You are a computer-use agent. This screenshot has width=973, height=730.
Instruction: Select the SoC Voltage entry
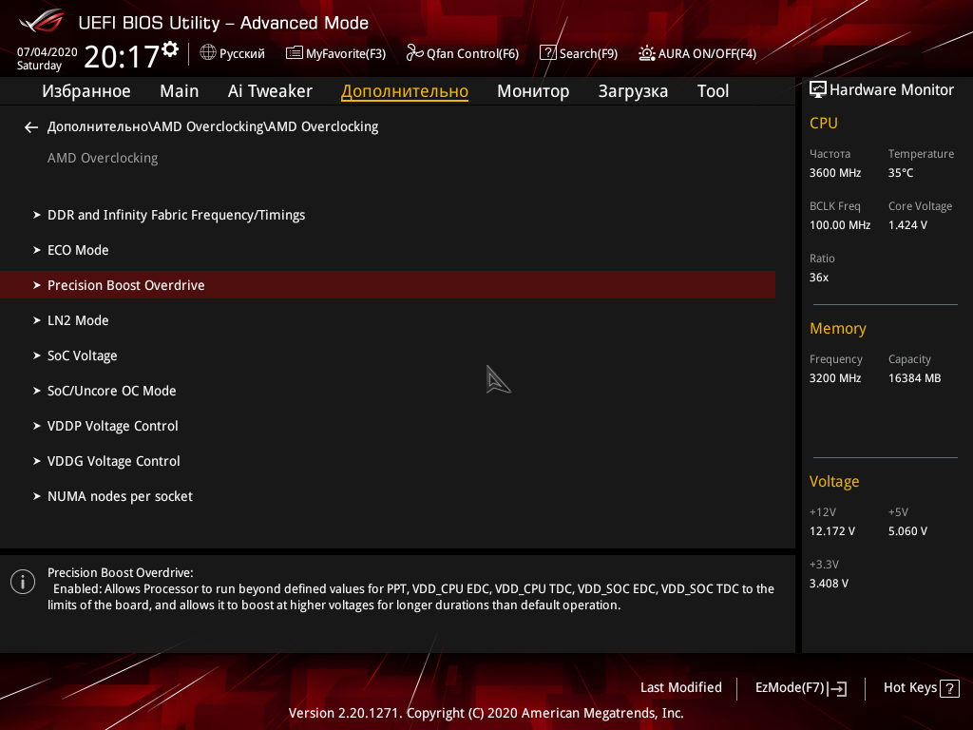pyautogui.click(x=83, y=355)
